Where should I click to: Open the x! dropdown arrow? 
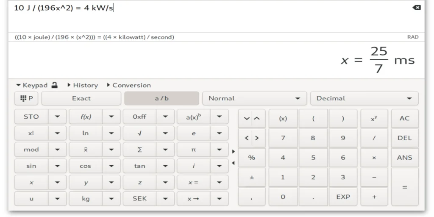[x=57, y=133]
